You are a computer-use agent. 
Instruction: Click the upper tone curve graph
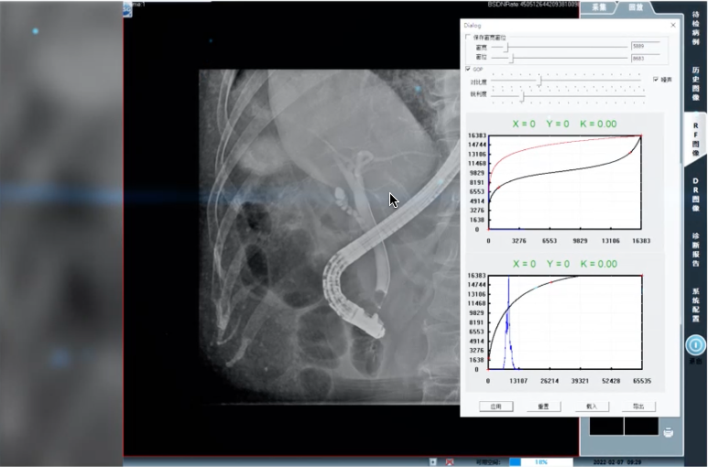(565, 182)
